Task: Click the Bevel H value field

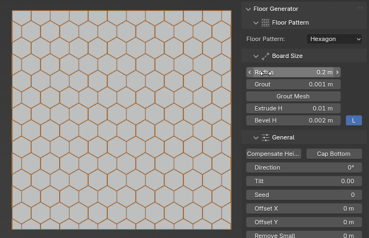Action: coord(293,120)
